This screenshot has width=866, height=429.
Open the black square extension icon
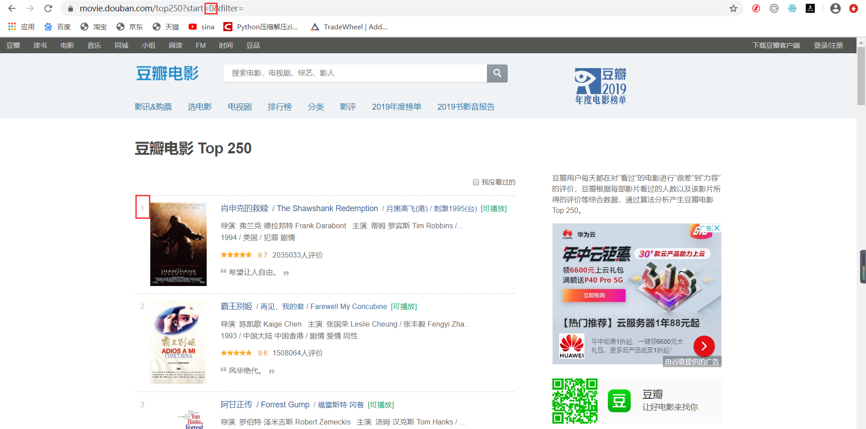[x=810, y=9]
